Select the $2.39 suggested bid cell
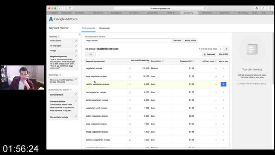 [x=192, y=116]
